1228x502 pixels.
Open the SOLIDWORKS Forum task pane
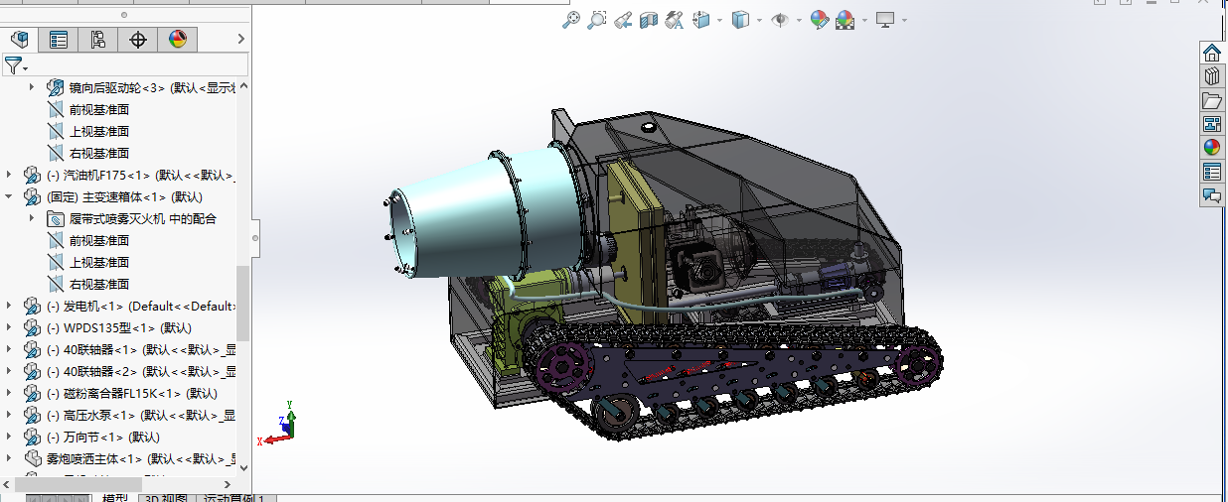tap(1212, 194)
